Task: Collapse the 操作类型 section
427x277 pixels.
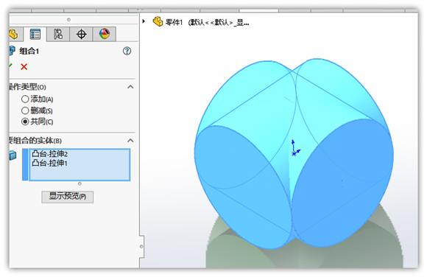Action: click(130, 87)
